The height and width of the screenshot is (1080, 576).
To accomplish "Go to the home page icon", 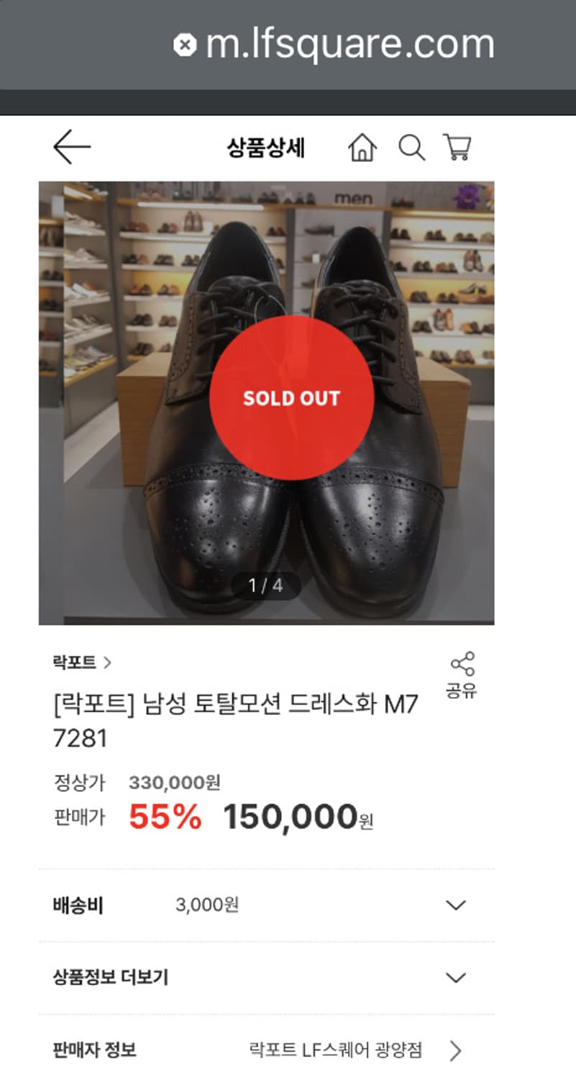I will (362, 148).
